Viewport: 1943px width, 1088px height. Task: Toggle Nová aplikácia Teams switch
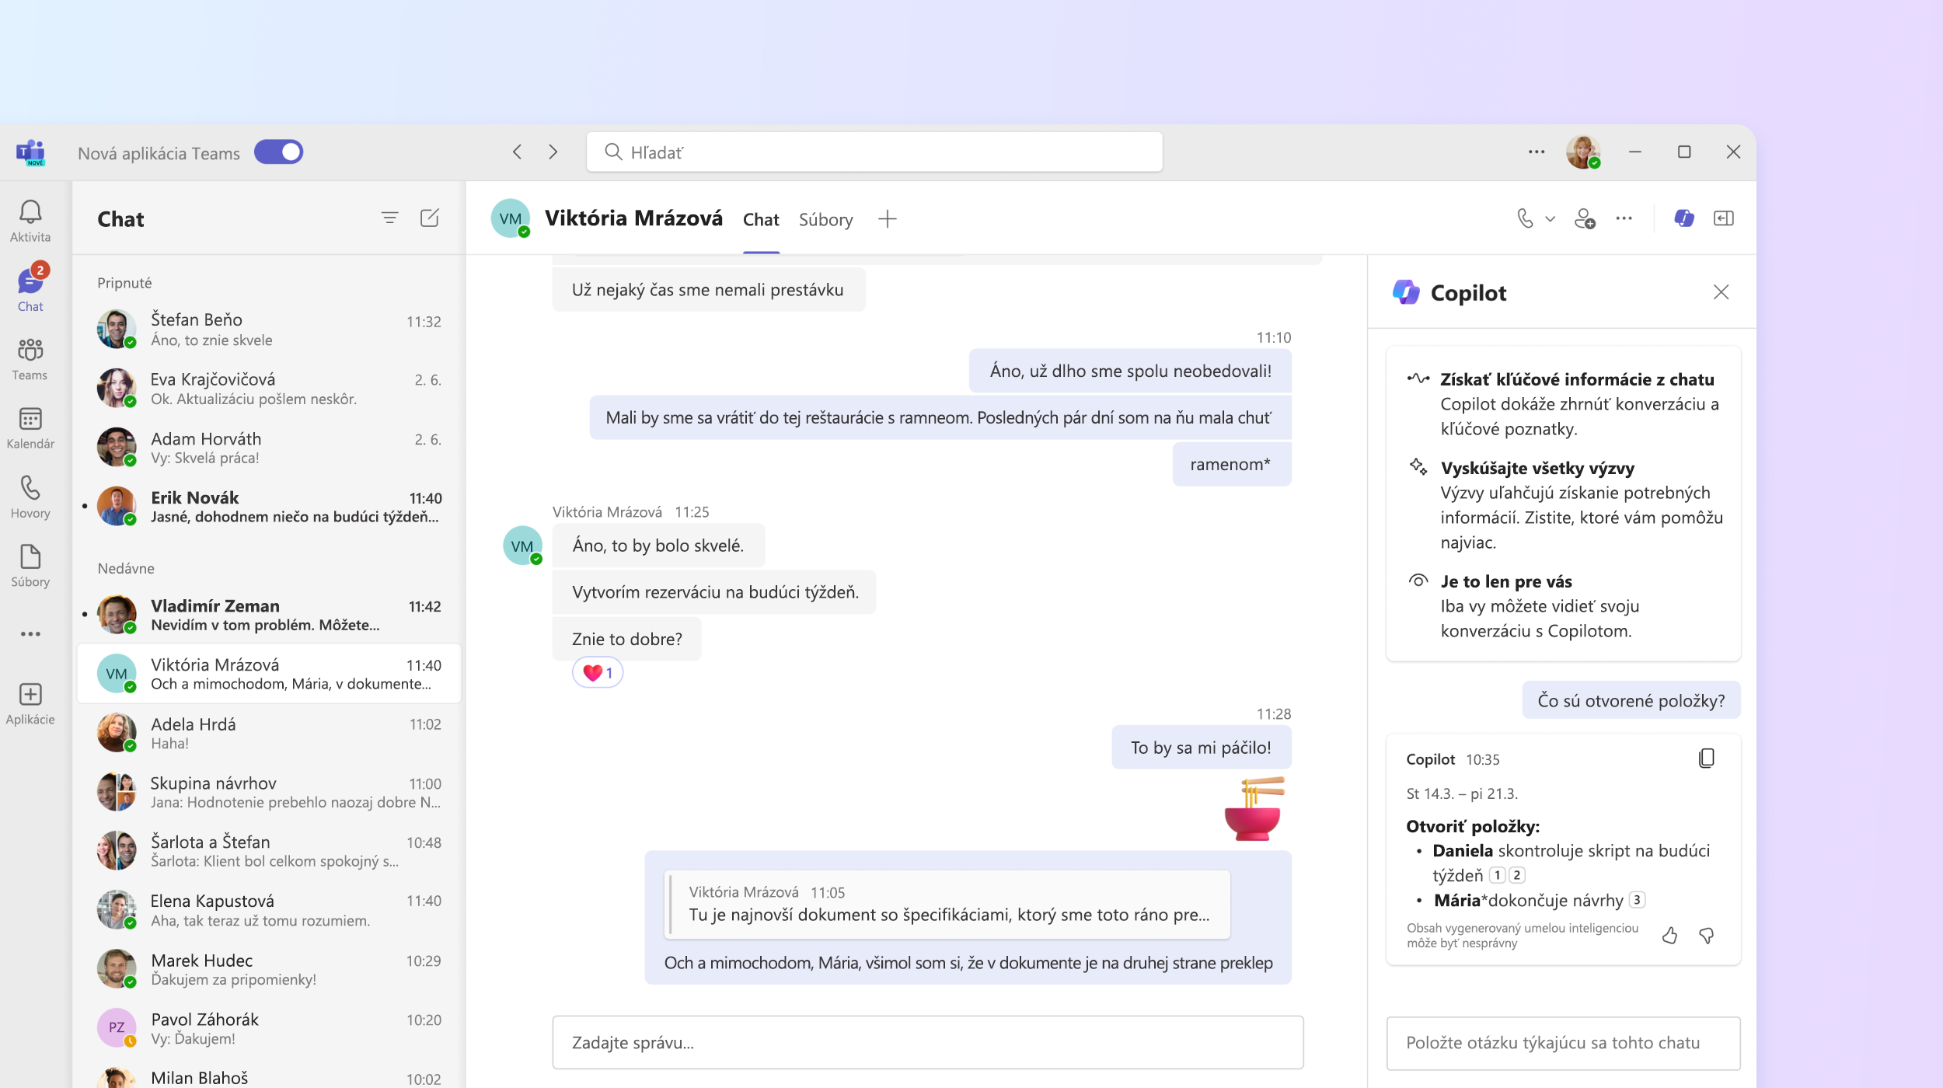(278, 152)
